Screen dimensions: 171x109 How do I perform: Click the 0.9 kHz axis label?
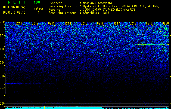2,63
